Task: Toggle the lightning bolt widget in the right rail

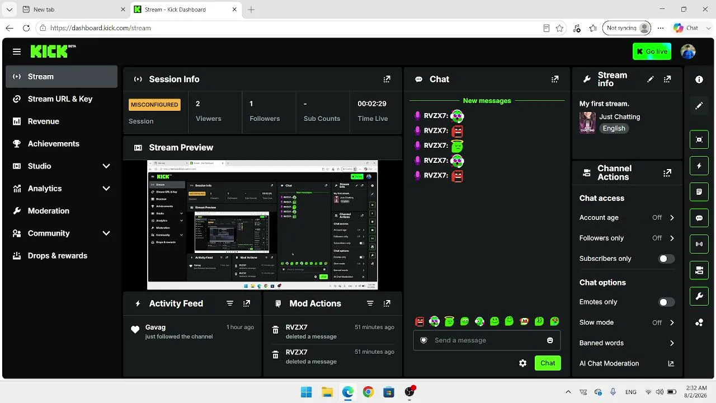Action: click(699, 166)
